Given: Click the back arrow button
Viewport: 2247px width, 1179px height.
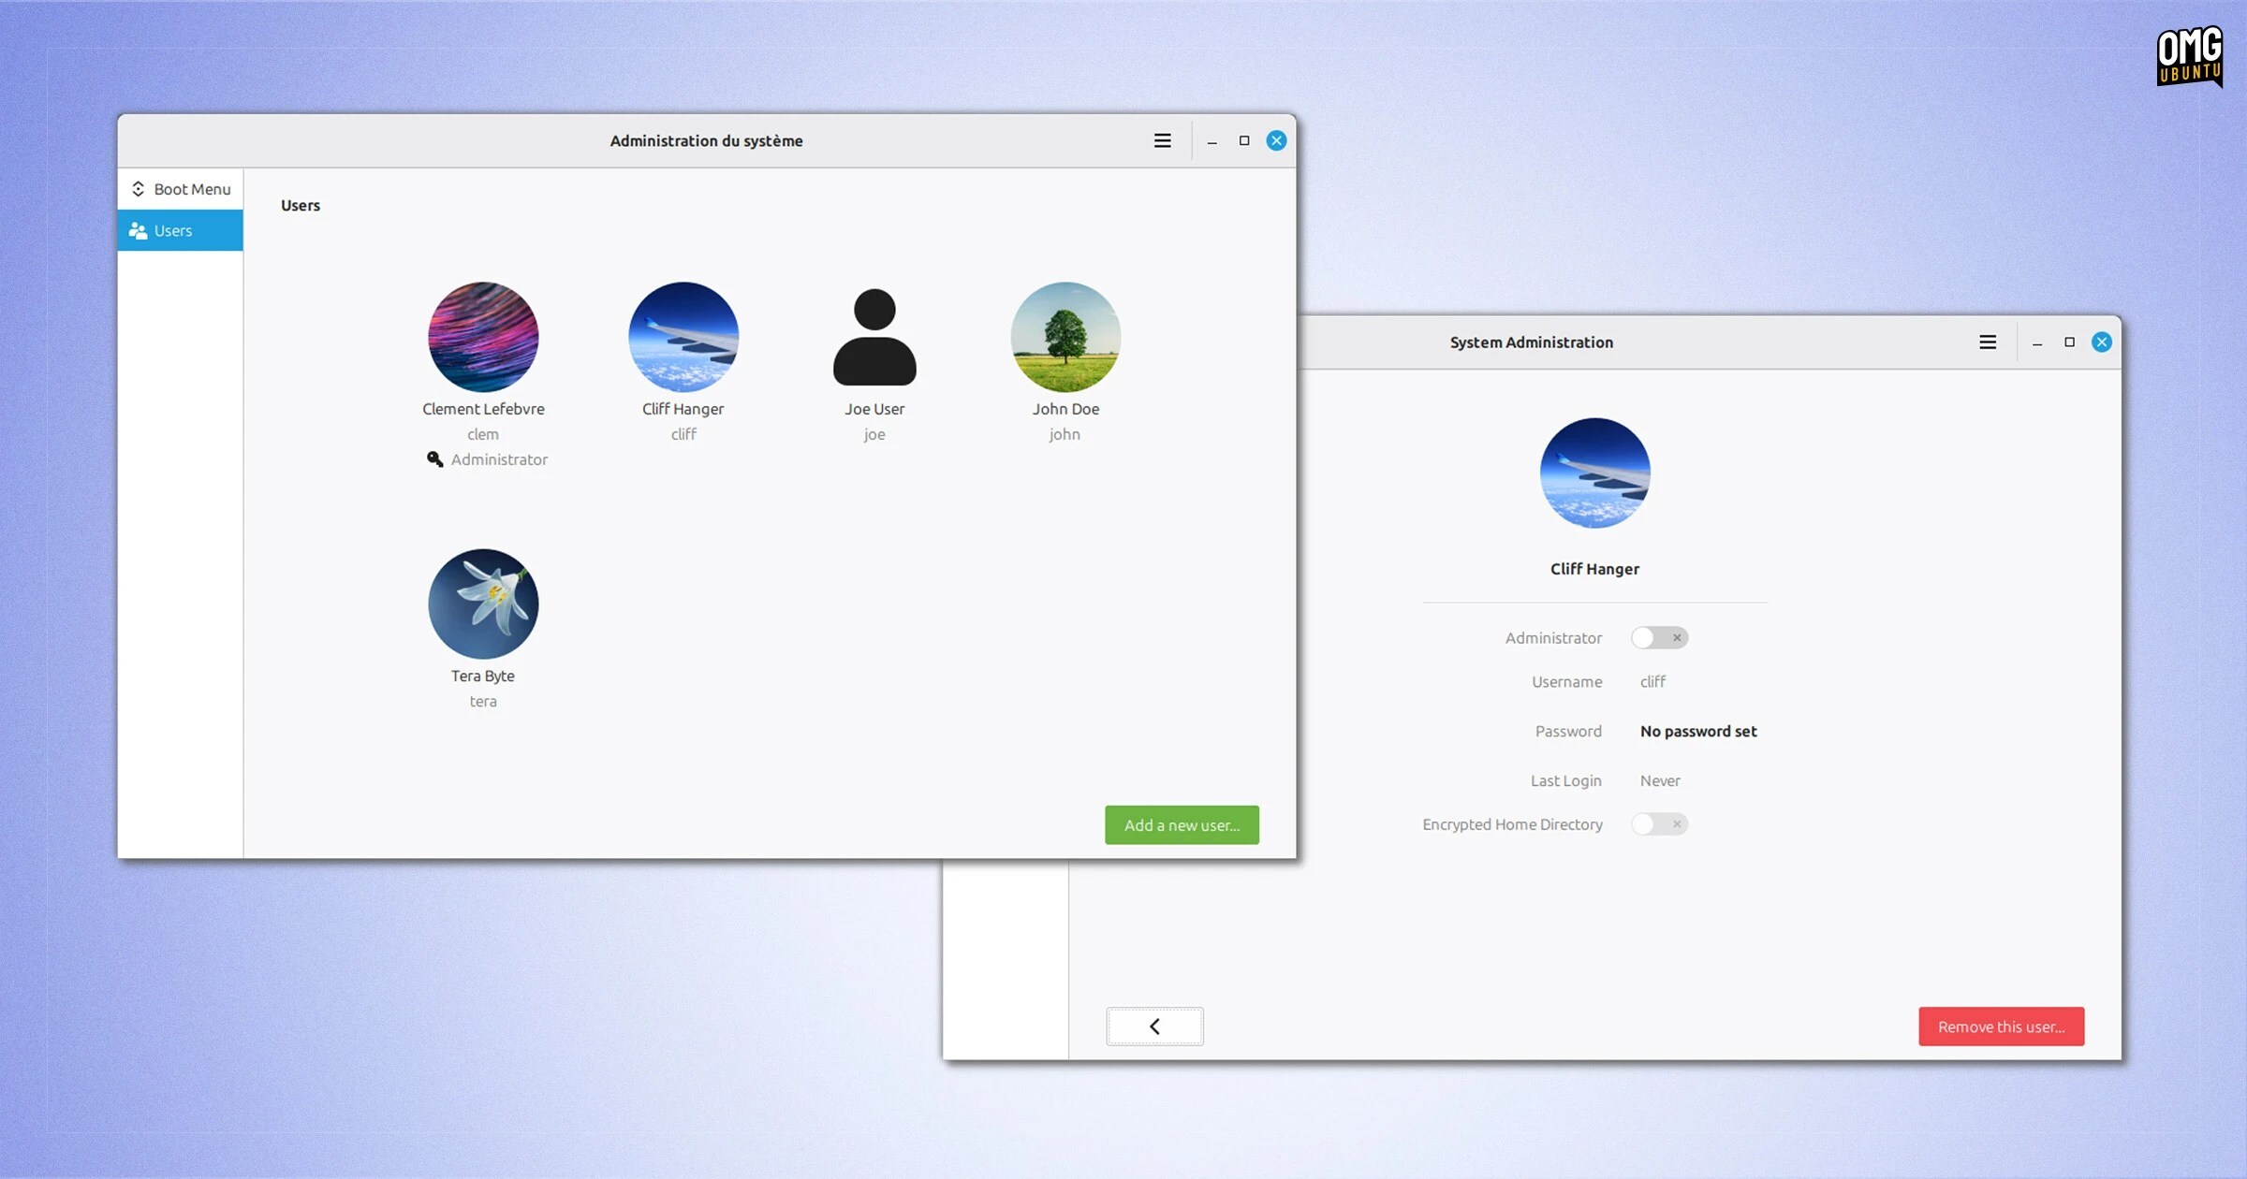Looking at the screenshot, I should pos(1154,1026).
